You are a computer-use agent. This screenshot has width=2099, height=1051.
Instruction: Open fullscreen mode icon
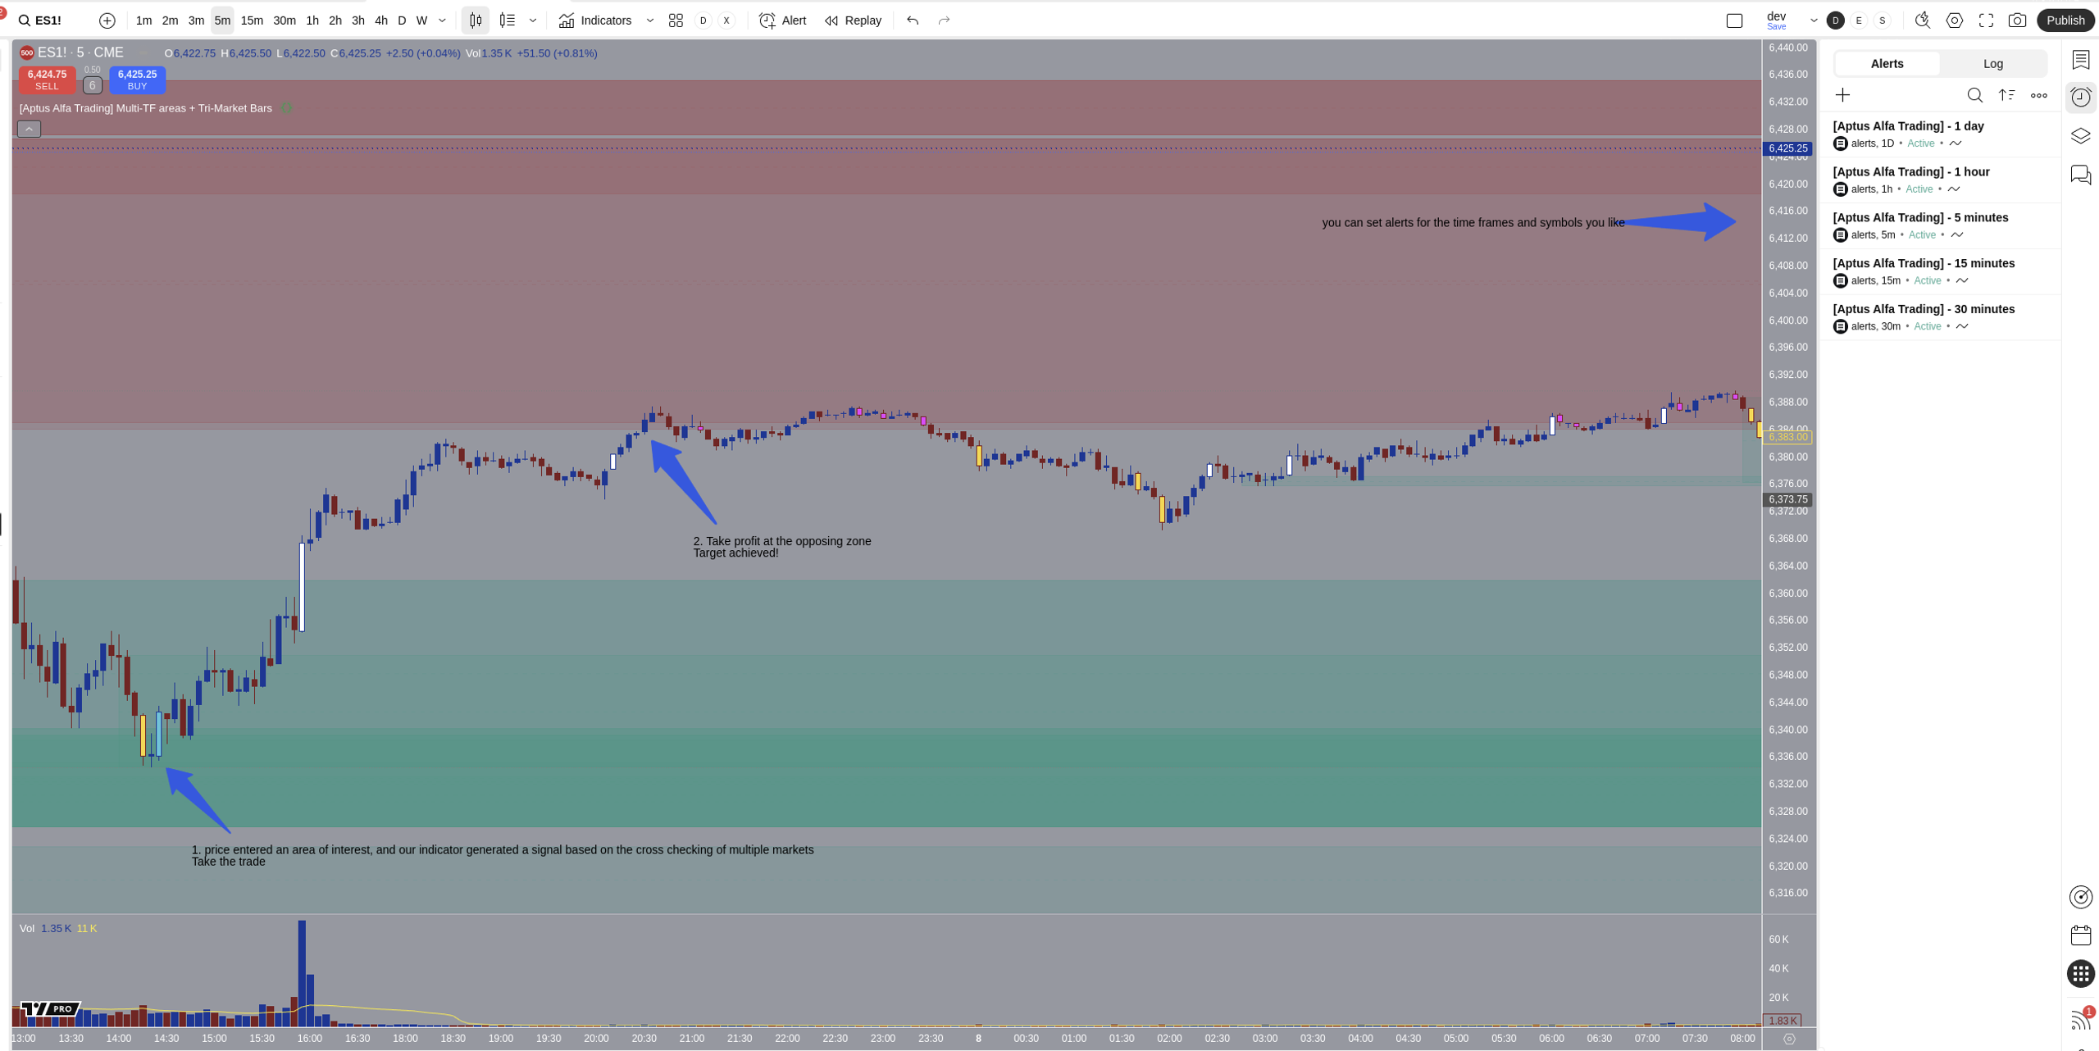click(x=1986, y=20)
